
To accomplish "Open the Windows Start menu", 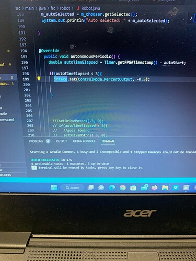I will pos(54,187).
